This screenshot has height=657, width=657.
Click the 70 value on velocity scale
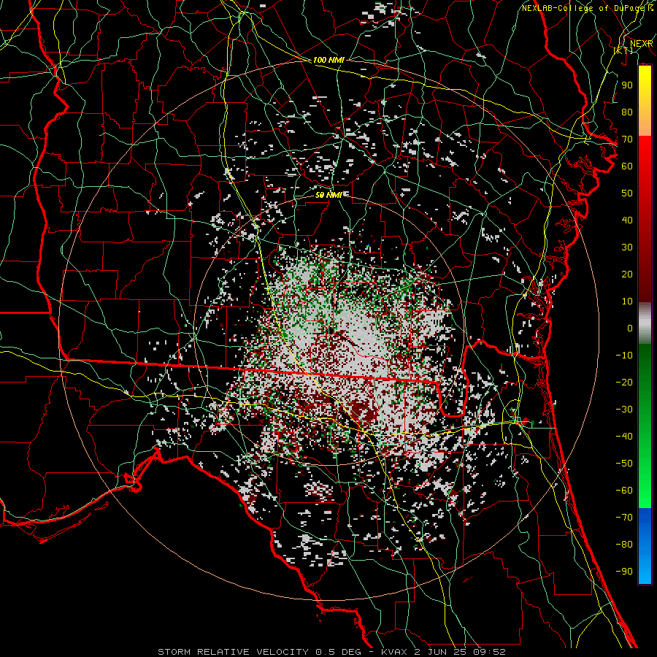(627, 139)
